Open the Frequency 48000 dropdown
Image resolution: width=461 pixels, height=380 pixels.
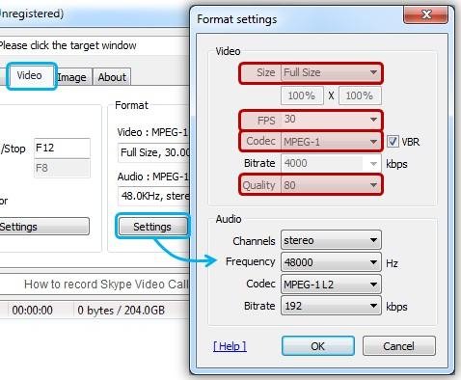[x=331, y=262]
